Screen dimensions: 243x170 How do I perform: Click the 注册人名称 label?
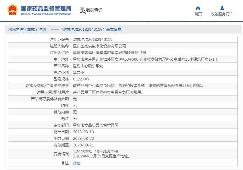point(59,46)
